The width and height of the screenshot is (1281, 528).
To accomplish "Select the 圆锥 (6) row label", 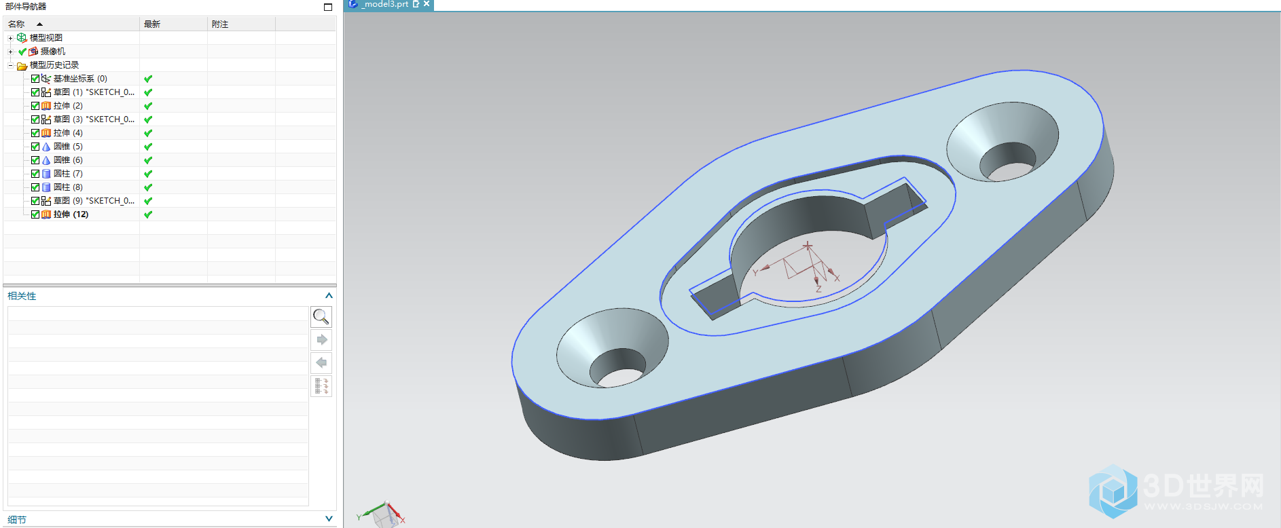I will click(68, 160).
